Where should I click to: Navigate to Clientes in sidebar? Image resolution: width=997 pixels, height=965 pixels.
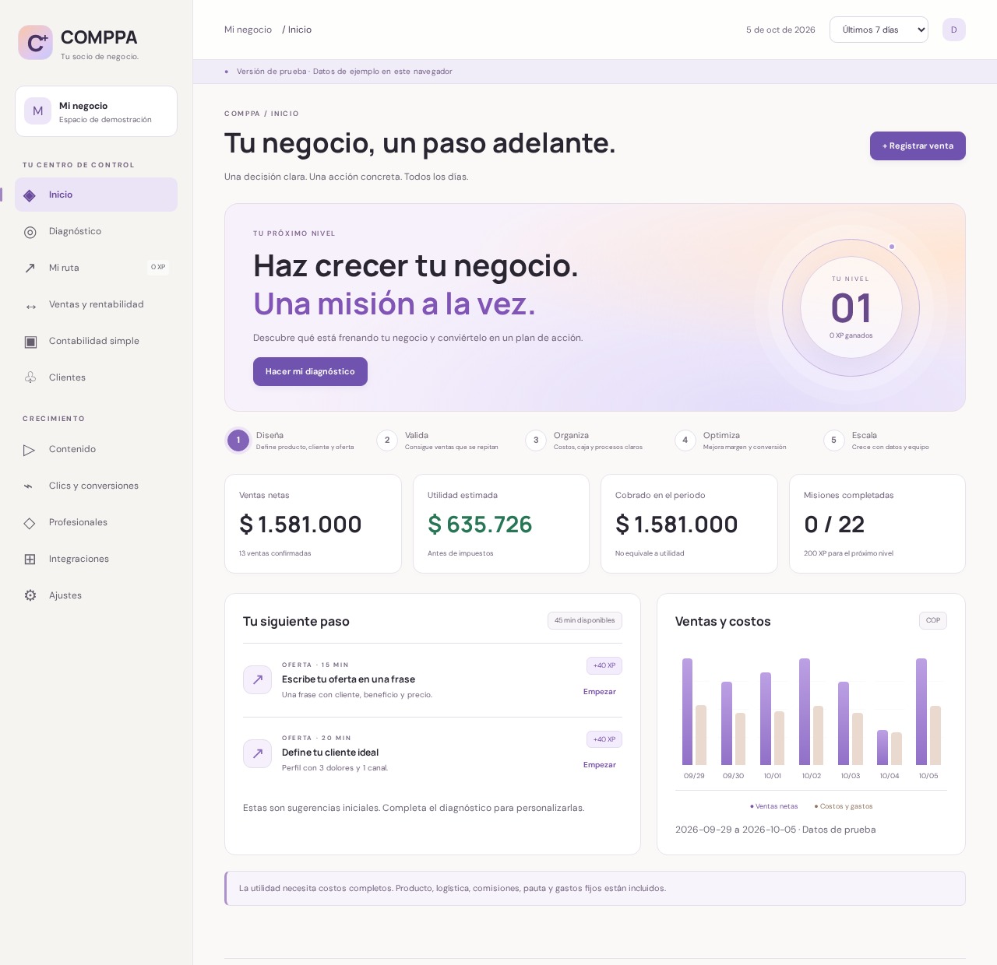click(x=96, y=378)
